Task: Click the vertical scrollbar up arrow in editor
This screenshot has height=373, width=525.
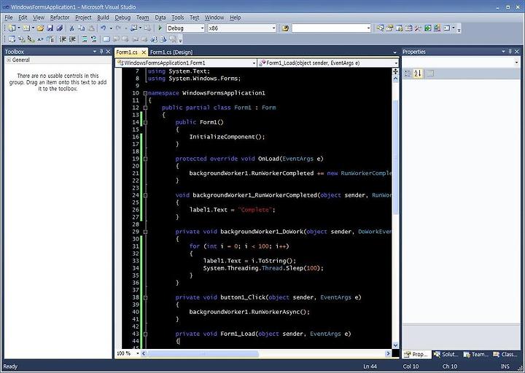Action: [395, 79]
